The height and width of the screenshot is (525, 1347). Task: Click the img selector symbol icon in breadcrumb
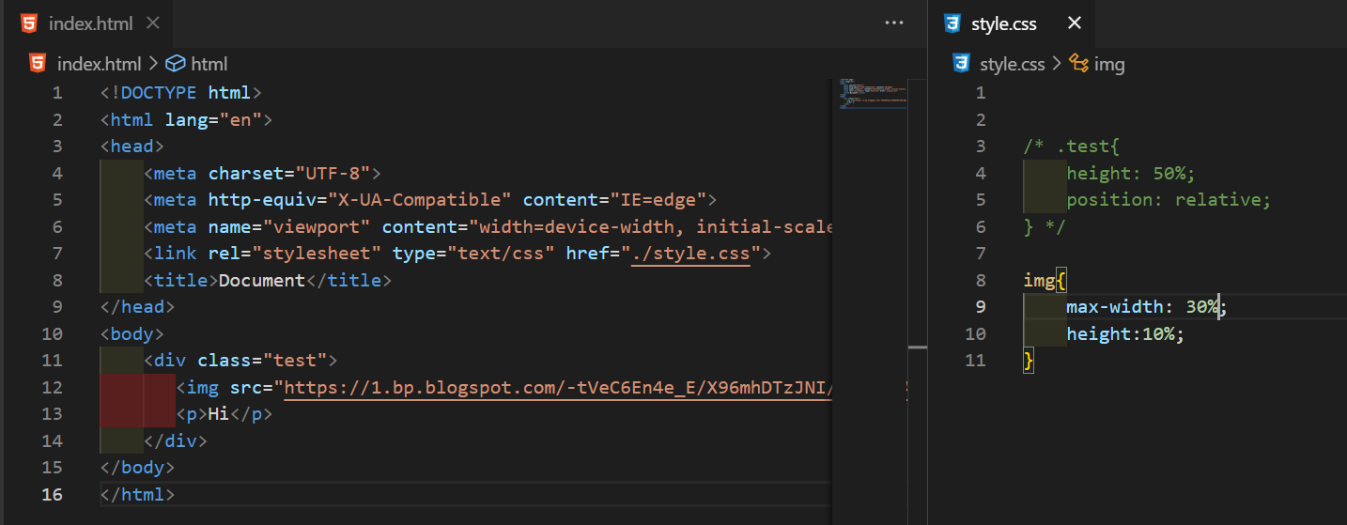click(x=1079, y=64)
